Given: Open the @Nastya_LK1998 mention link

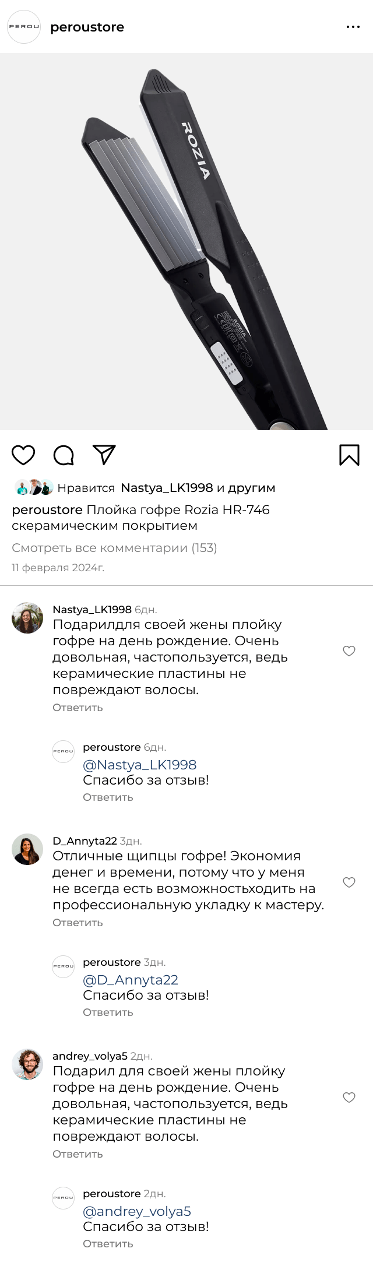Looking at the screenshot, I should [139, 765].
